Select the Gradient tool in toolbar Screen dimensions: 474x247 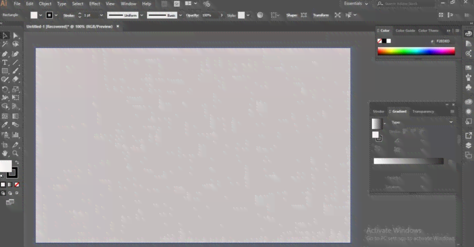click(15, 116)
